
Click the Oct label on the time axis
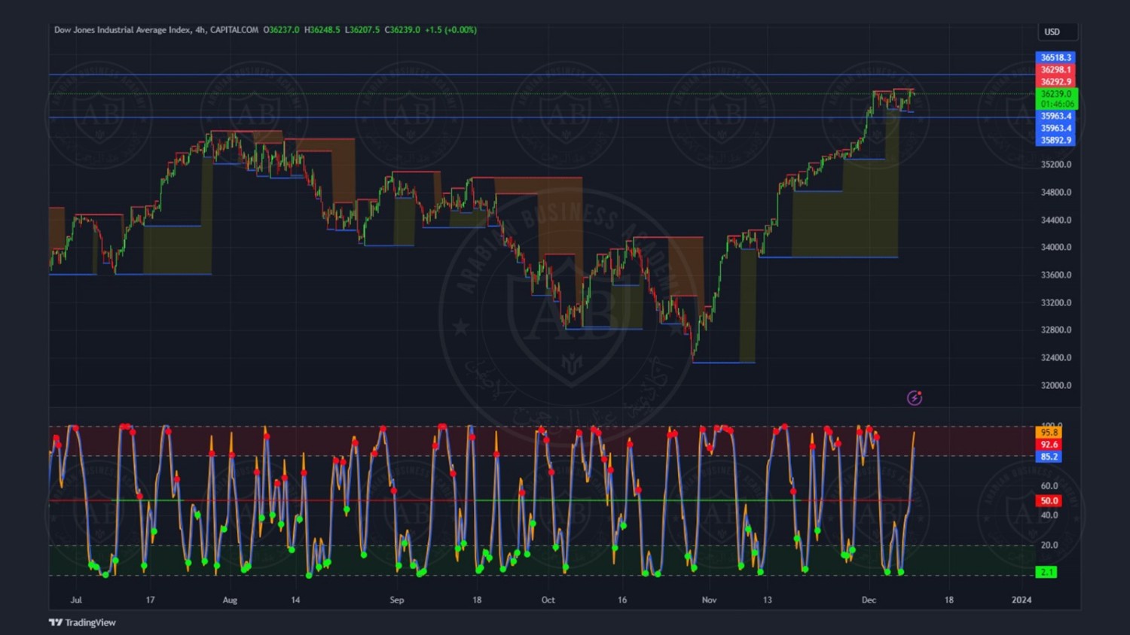tap(548, 600)
